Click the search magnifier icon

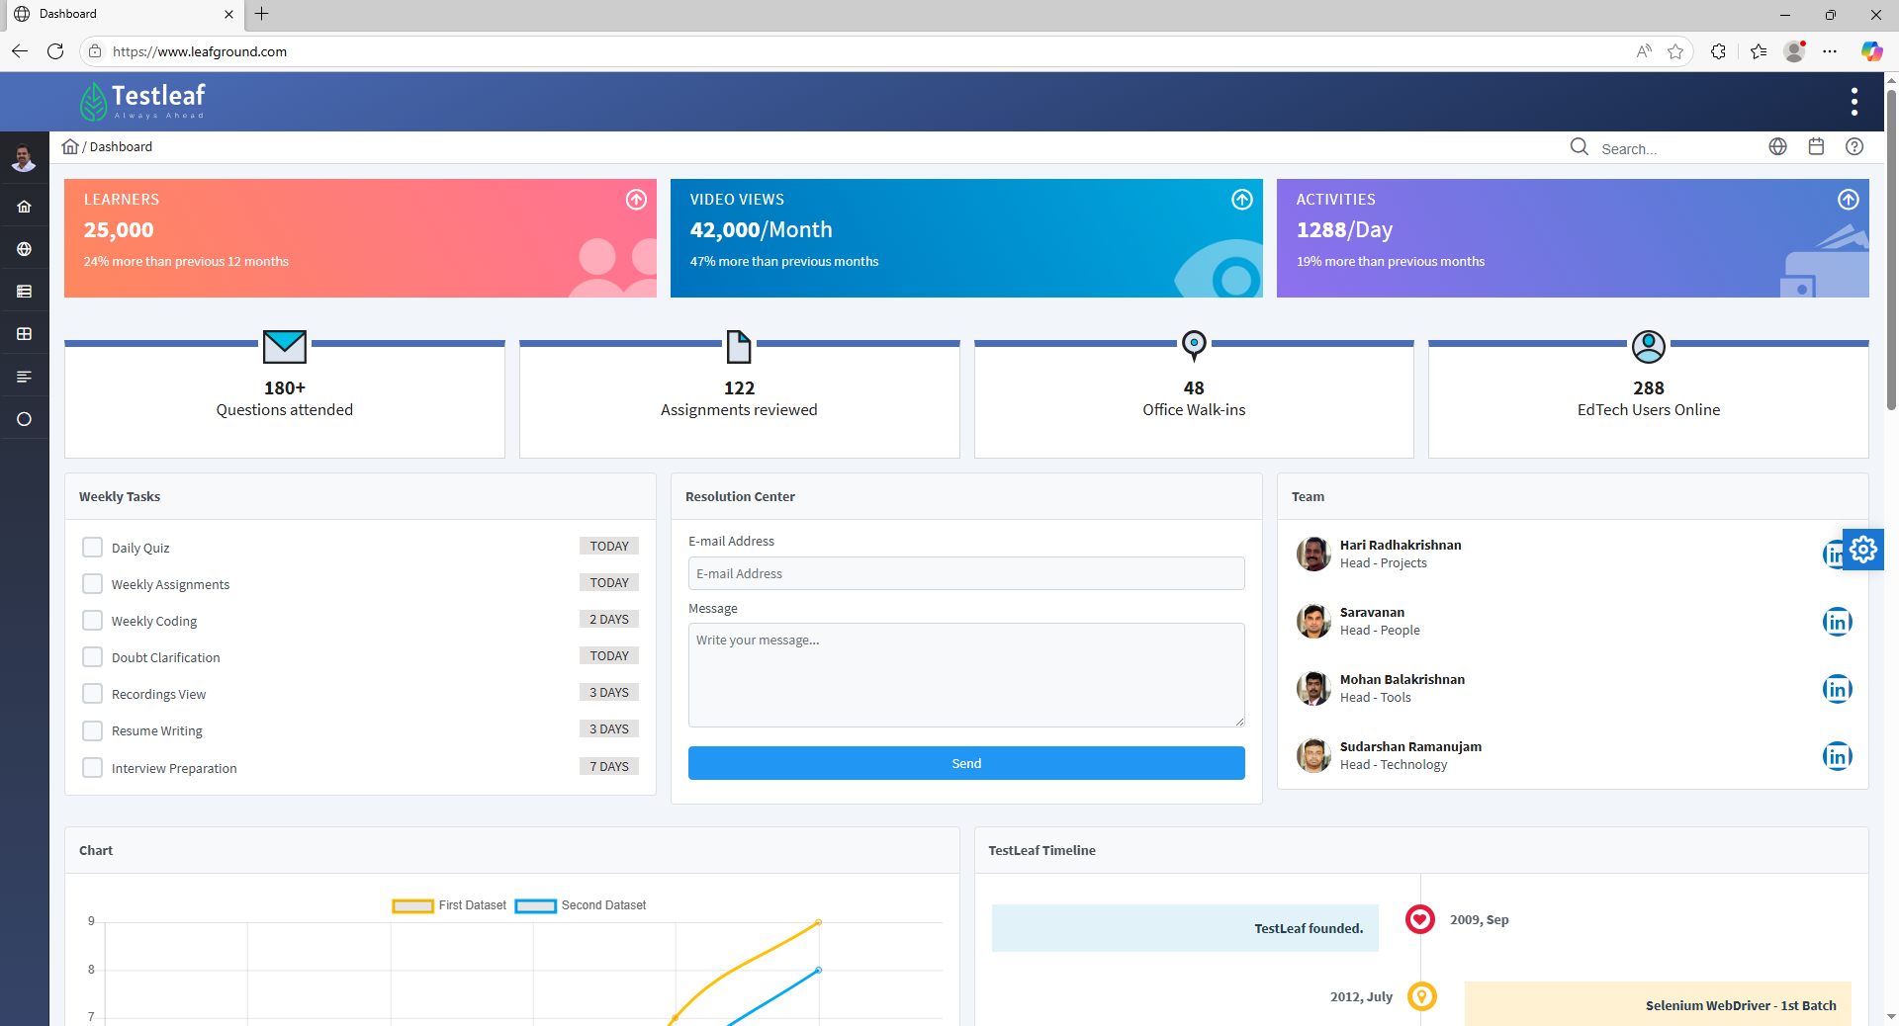1580,147
